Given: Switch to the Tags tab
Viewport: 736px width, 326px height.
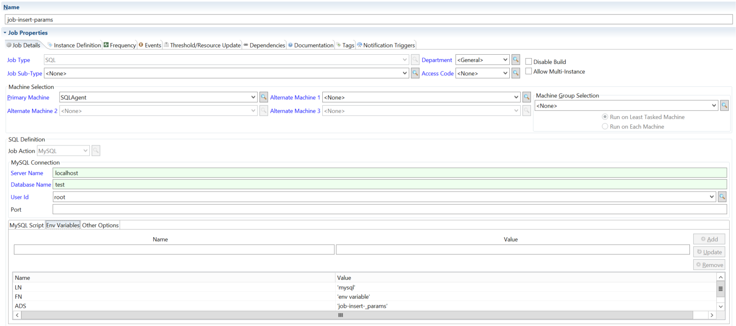Looking at the screenshot, I should 345,45.
